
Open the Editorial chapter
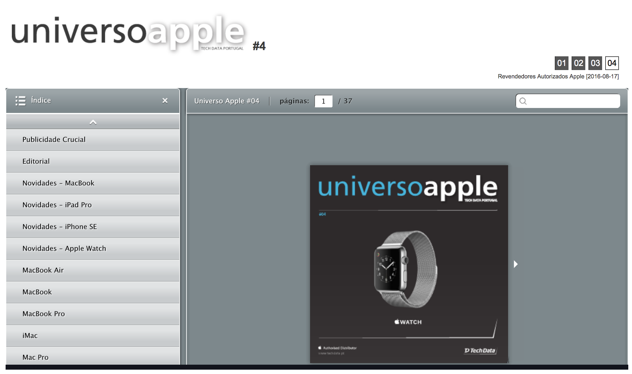pyautogui.click(x=36, y=161)
